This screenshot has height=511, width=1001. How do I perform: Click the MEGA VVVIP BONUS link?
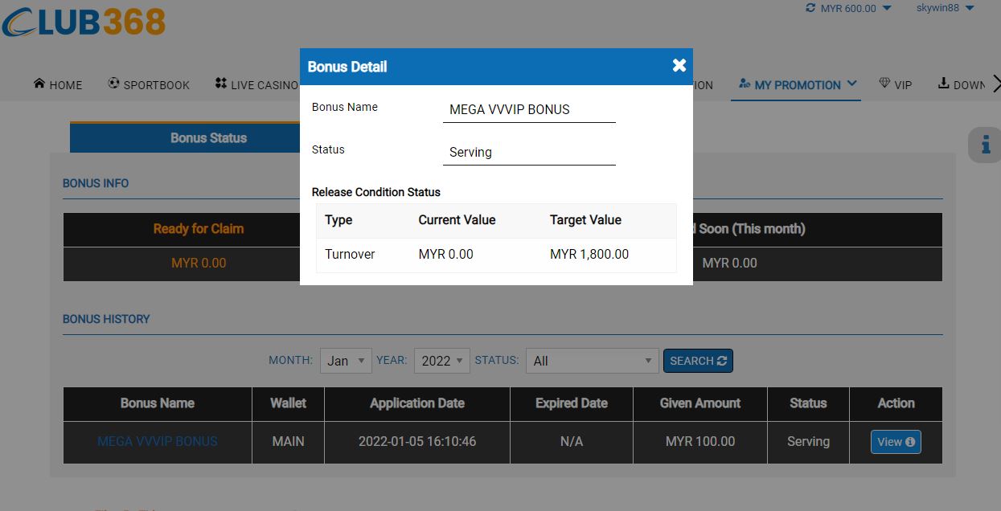coord(158,441)
